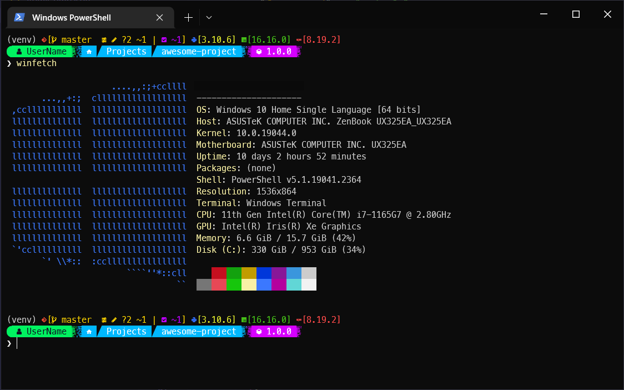Click the user icon in top prompt's UserName segment
Screen dimensions: 624x390
pos(19,52)
